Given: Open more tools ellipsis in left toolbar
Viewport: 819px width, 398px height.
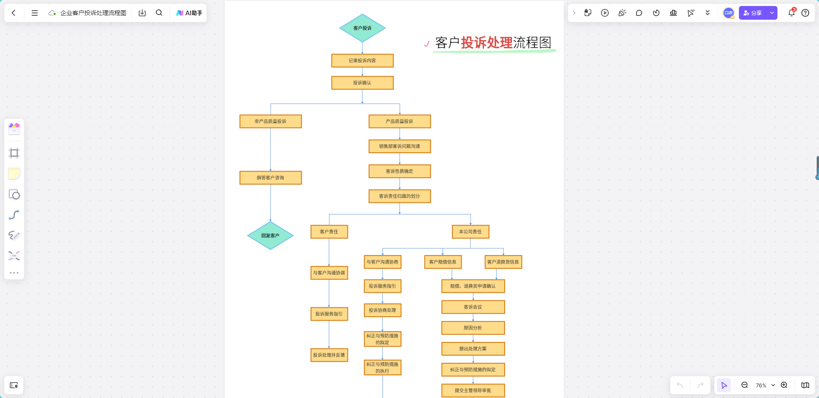Looking at the screenshot, I should [14, 273].
